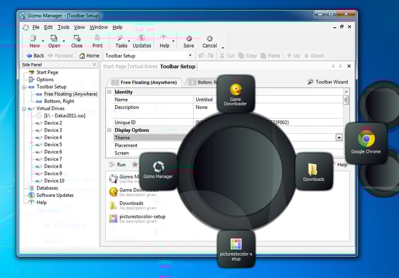Move item Down with arrow button
This screenshot has height=278, width=399.
coord(314,56)
